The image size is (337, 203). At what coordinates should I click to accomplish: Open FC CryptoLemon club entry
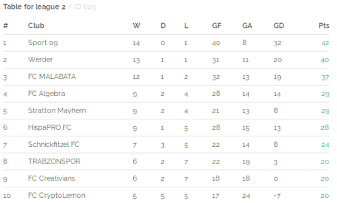[x=57, y=196]
